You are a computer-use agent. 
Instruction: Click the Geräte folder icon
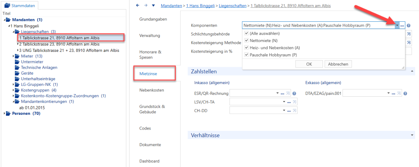(18, 73)
